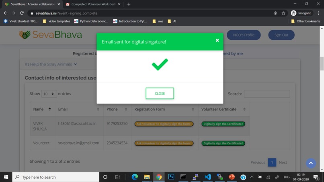Switch to Completed Volunteer Work Cert tab
The width and height of the screenshot is (324, 182).
92,4
